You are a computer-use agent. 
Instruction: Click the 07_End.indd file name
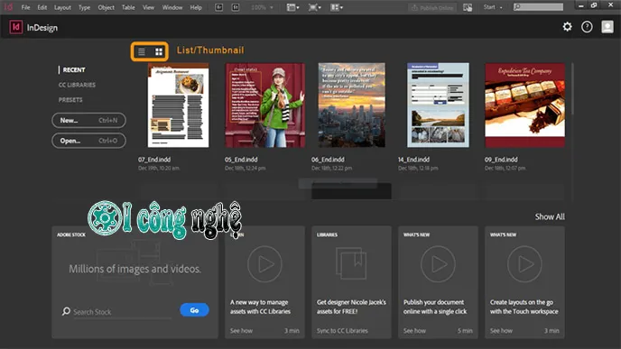pos(154,160)
